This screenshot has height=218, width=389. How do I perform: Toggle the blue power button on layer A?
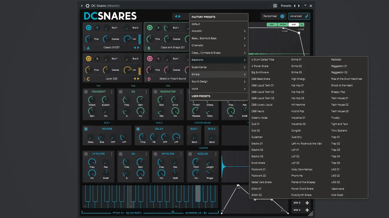tap(89, 28)
